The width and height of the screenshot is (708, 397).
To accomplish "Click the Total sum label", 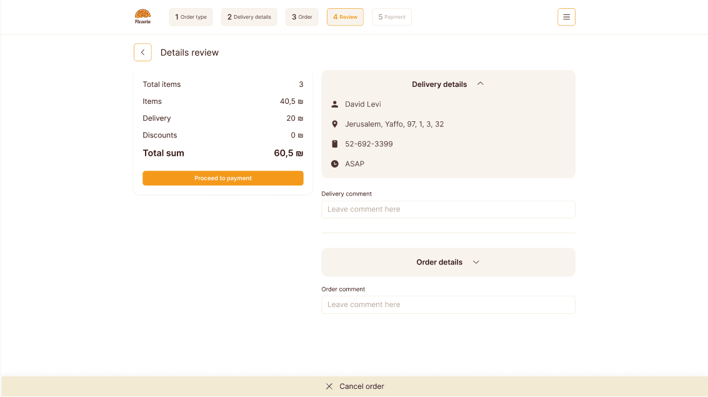I will (x=164, y=154).
